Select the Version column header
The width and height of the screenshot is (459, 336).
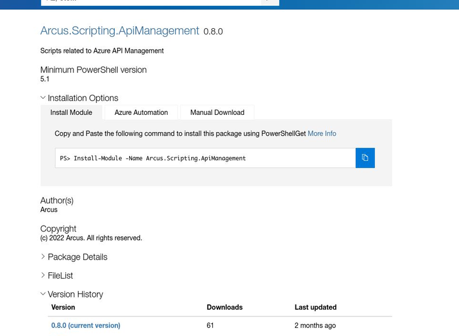tap(63, 307)
